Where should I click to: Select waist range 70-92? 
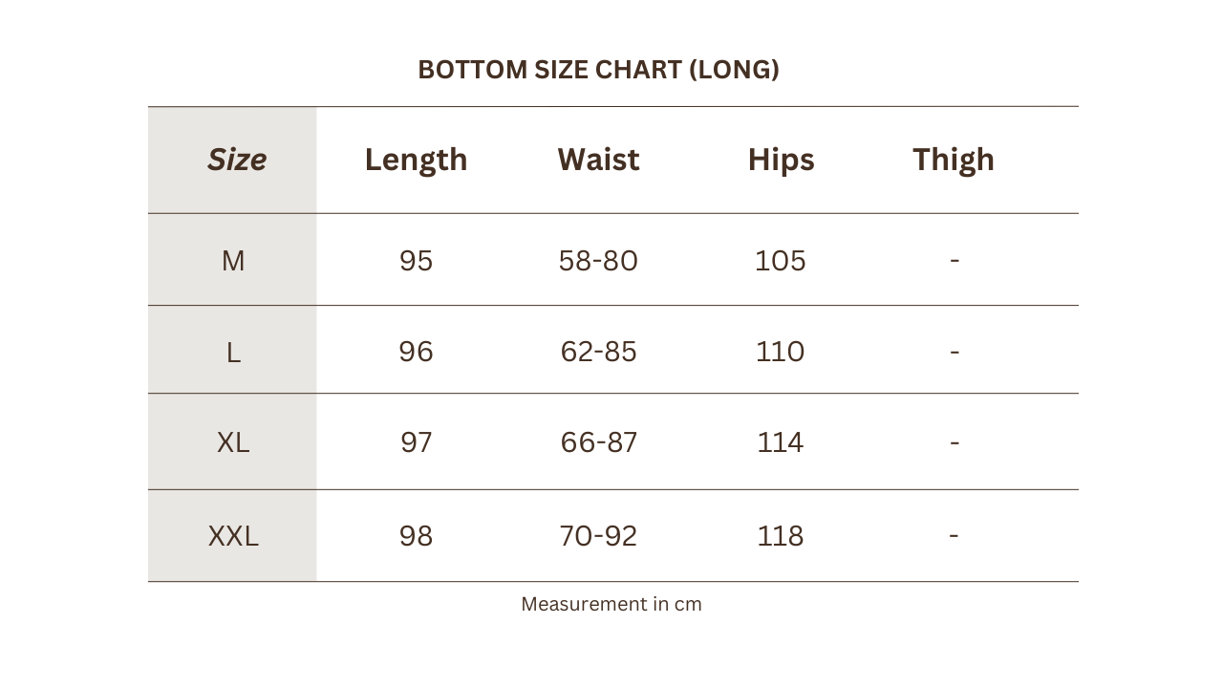point(598,536)
